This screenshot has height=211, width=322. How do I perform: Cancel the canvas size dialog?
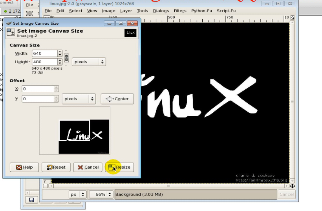[x=88, y=167]
